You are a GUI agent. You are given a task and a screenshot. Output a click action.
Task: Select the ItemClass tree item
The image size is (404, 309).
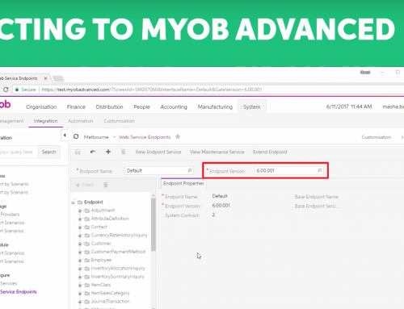coord(101,285)
